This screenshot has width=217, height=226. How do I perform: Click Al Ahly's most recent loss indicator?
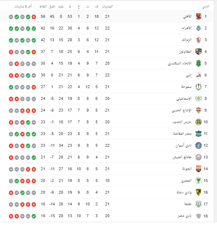point(34,17)
